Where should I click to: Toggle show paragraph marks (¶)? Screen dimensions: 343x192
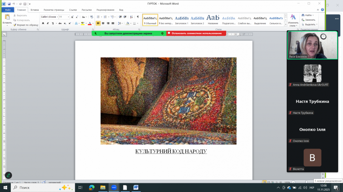[138, 17]
